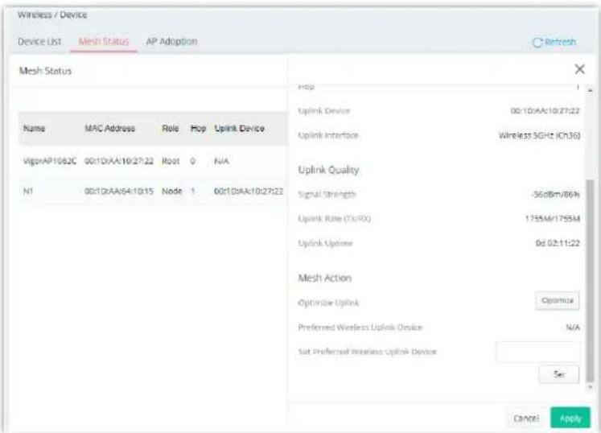Screen dimensions: 601x433
Task: Close the detail panel with X
Action: click(579, 69)
